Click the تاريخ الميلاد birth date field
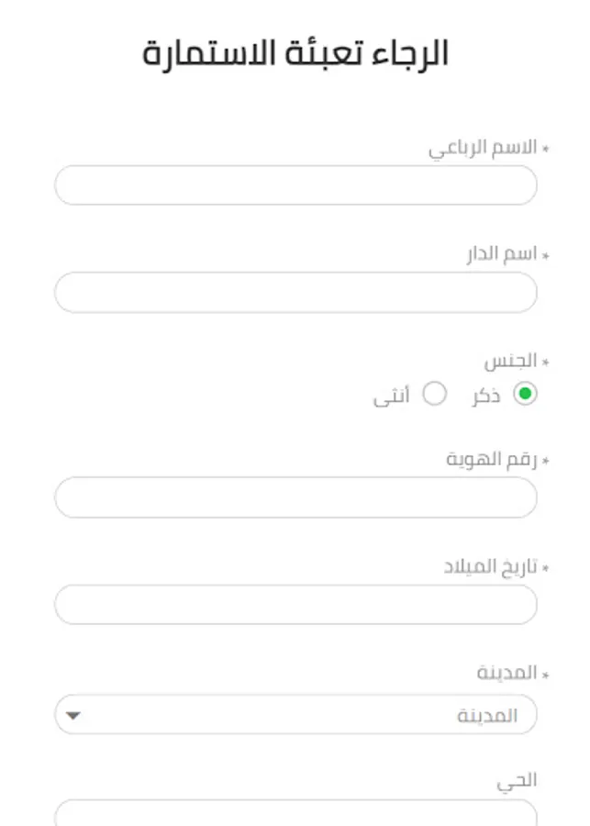590x826 pixels. coord(295,605)
